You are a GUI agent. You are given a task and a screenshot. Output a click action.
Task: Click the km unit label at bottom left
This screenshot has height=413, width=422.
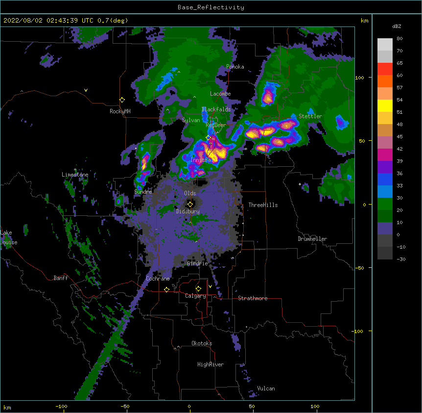click(7, 407)
